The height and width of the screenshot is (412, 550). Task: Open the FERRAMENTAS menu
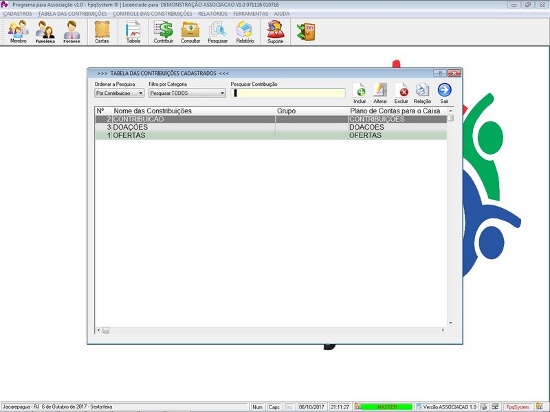pyautogui.click(x=250, y=14)
